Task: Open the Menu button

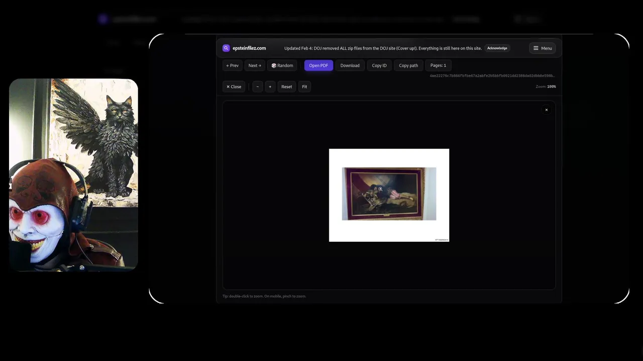Action: pyautogui.click(x=542, y=48)
